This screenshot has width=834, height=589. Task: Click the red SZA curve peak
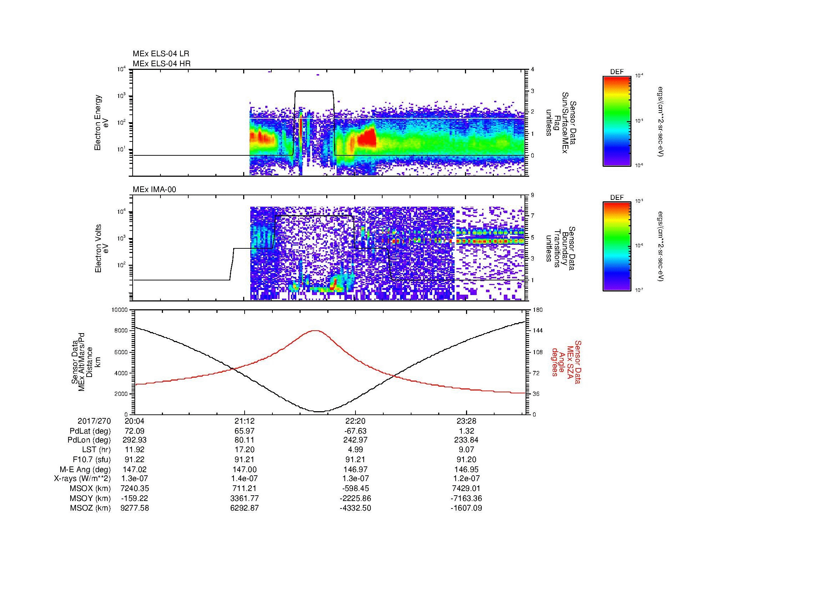click(315, 331)
